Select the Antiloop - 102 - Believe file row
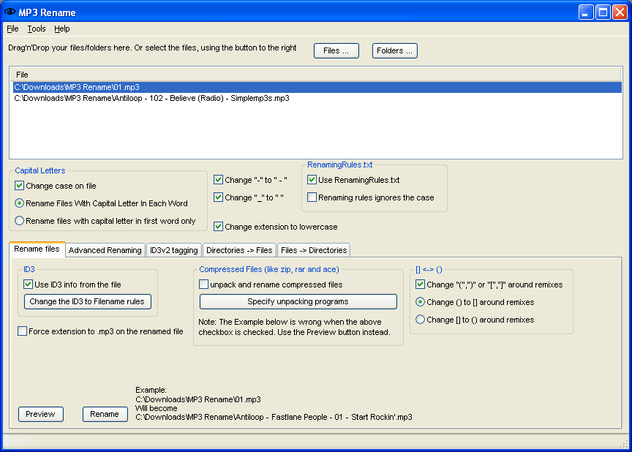This screenshot has width=632, height=452. (317, 98)
